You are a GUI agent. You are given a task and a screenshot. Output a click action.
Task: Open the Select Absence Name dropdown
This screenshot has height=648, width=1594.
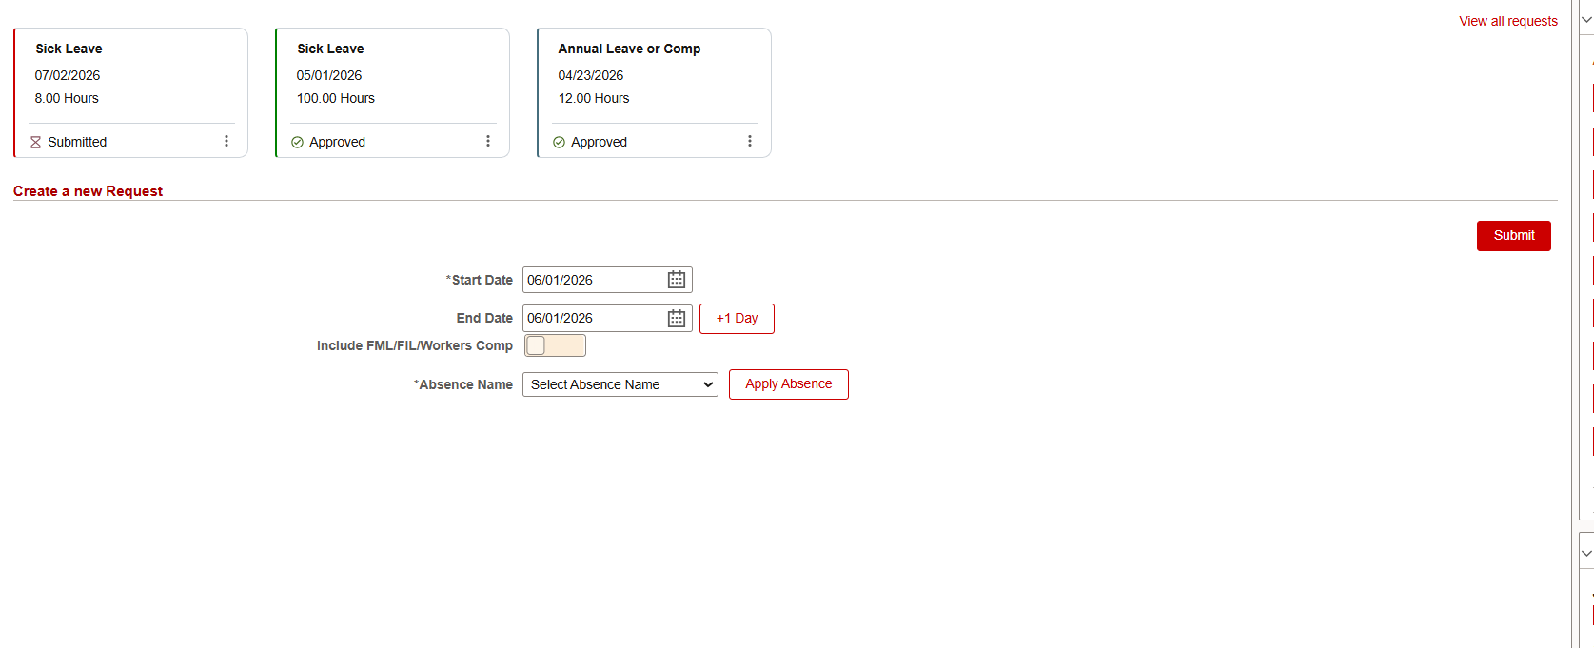tap(620, 384)
